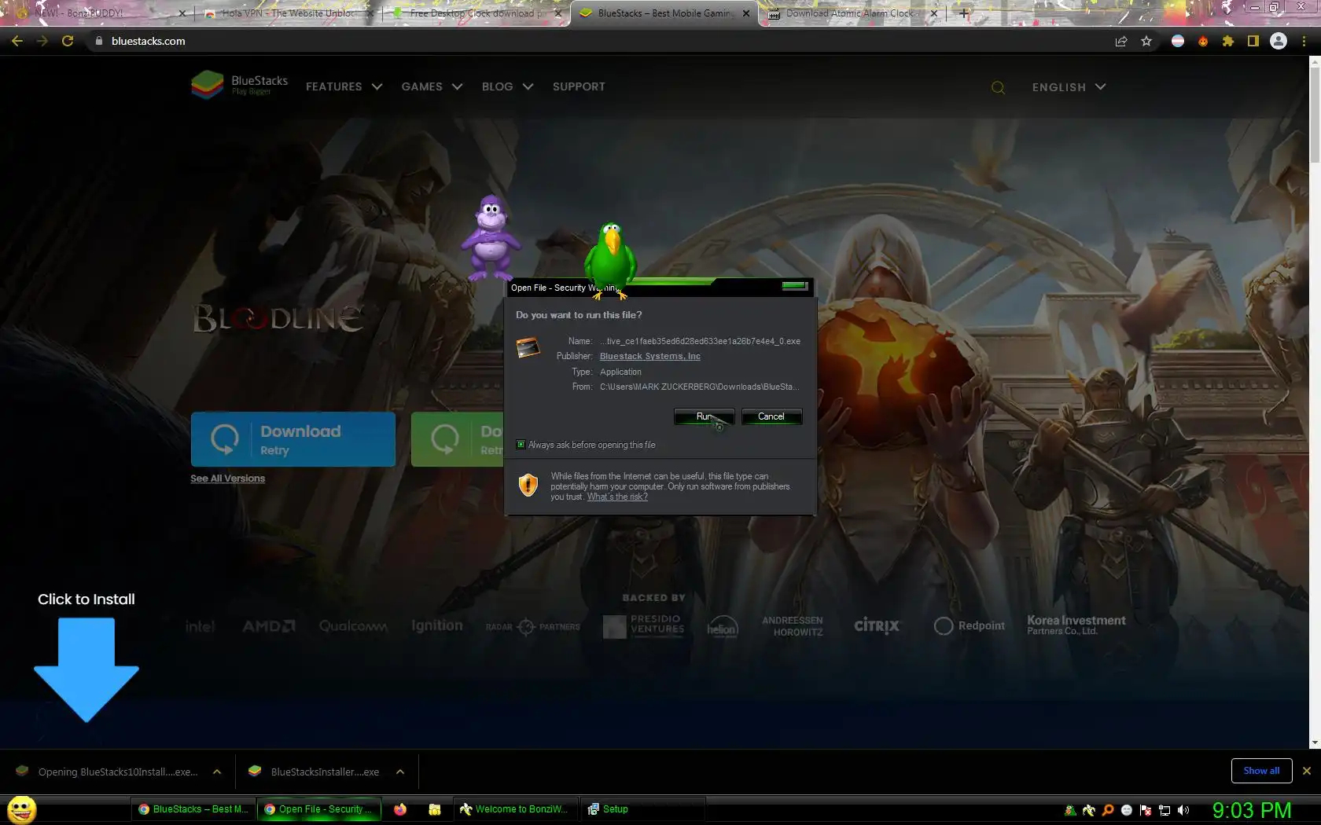Screen dimensions: 1321x825
Task: Bookmark this page with the star
Action: click(1146, 41)
